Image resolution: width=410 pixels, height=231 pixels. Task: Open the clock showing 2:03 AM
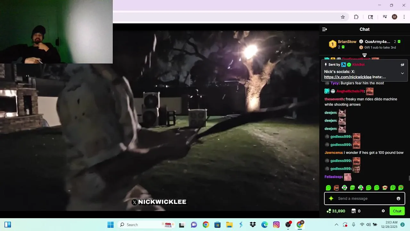389,225
